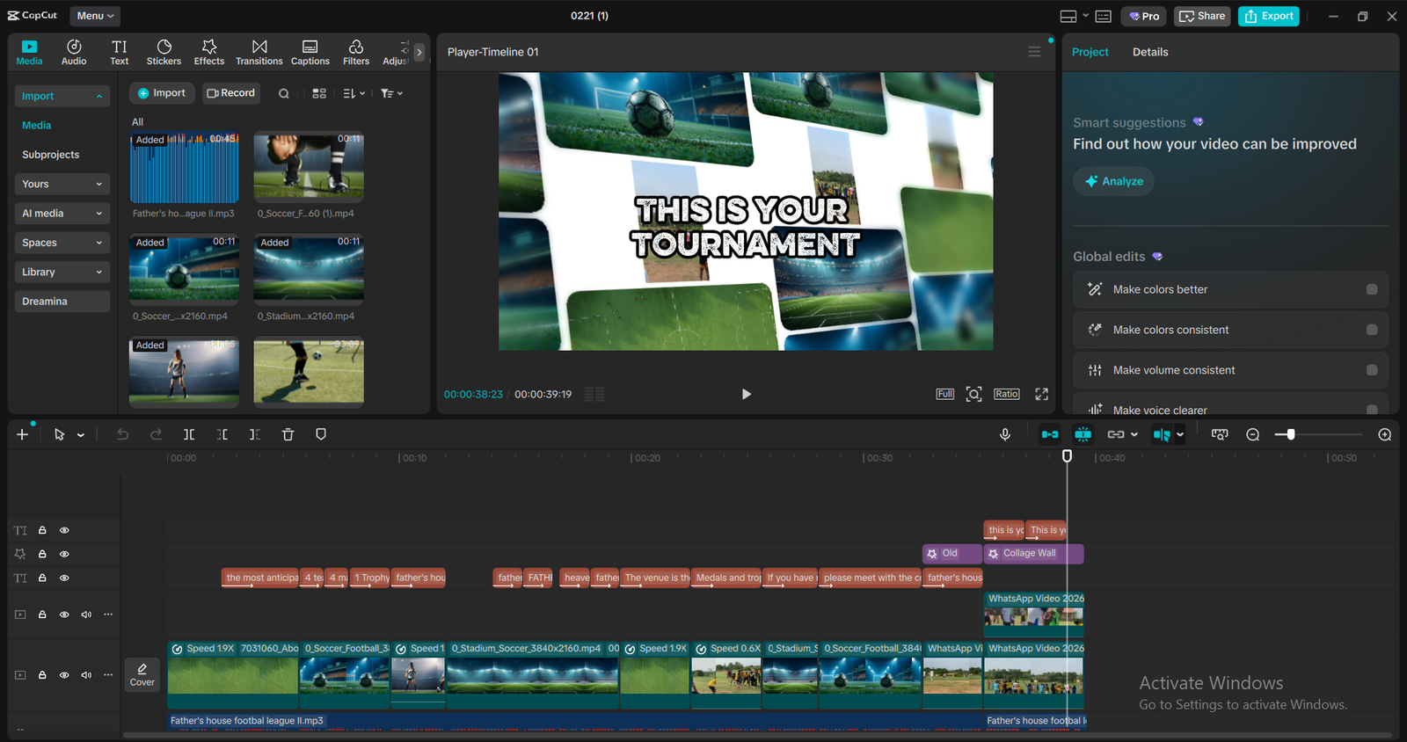
Task: Open the Audio panel
Action: pos(74,52)
